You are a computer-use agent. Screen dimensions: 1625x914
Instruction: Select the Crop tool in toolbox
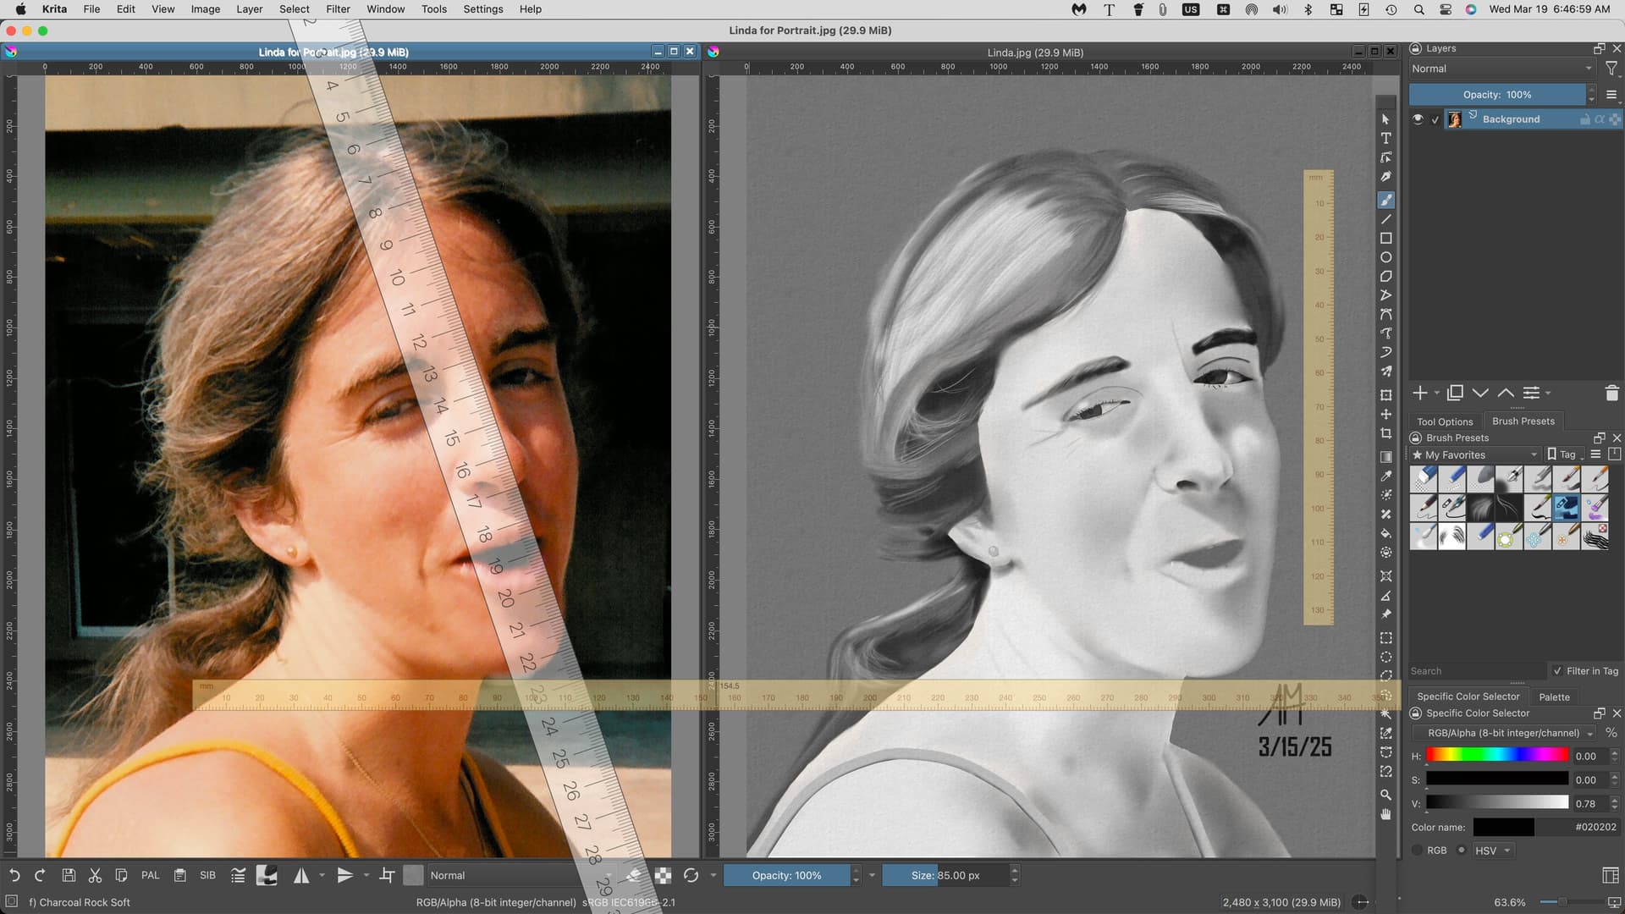(1385, 433)
